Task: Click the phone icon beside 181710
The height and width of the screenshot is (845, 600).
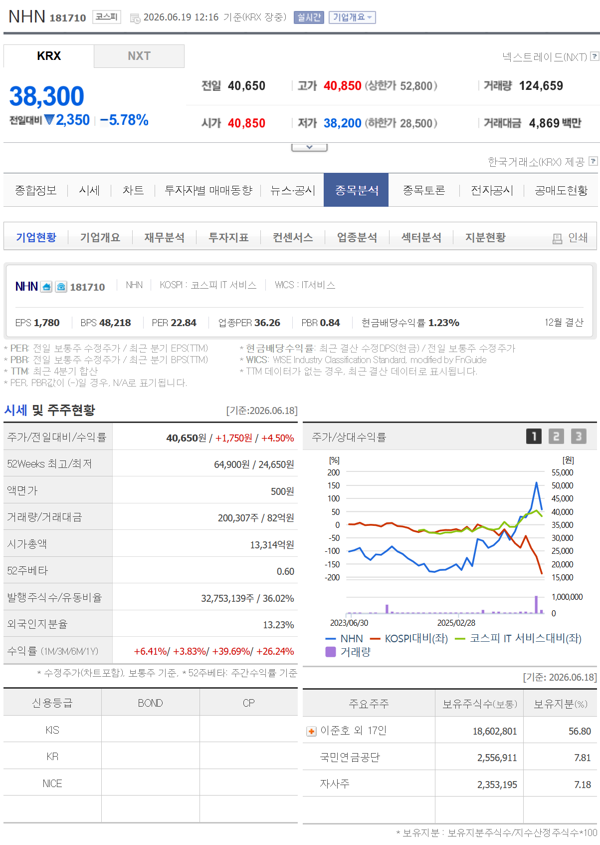Action: [x=61, y=287]
